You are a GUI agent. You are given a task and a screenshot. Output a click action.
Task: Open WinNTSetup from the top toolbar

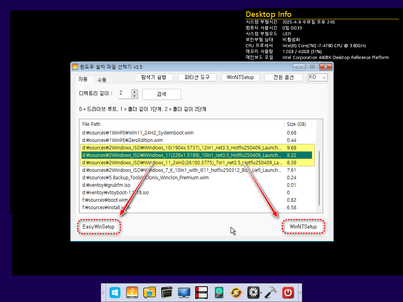240,77
